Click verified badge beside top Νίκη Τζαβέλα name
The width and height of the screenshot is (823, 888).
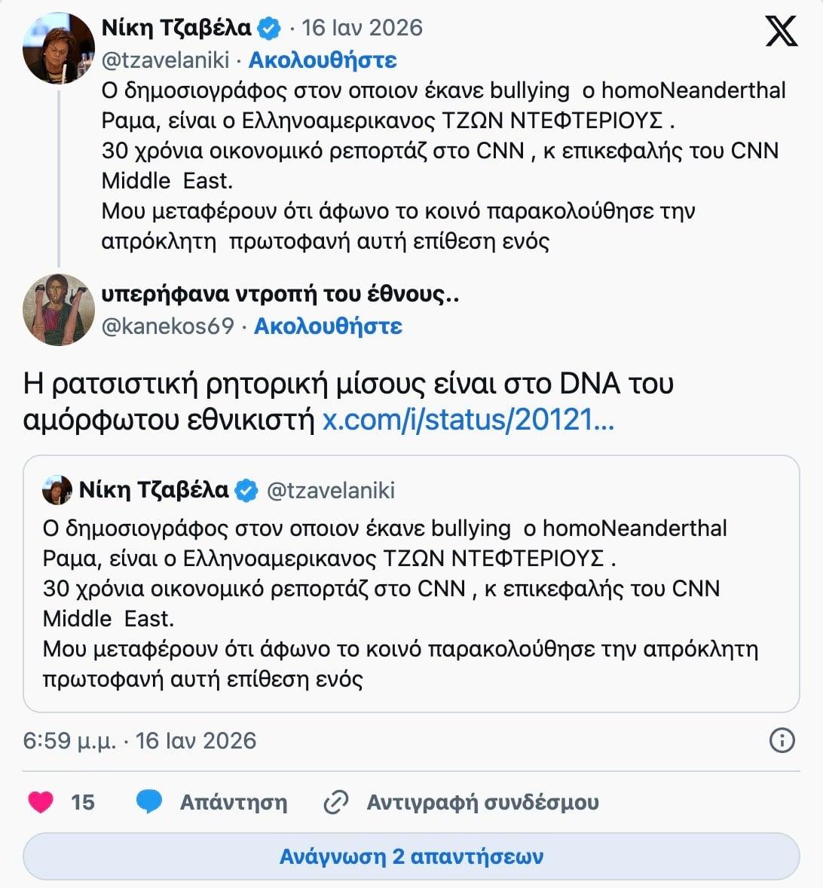point(269,29)
